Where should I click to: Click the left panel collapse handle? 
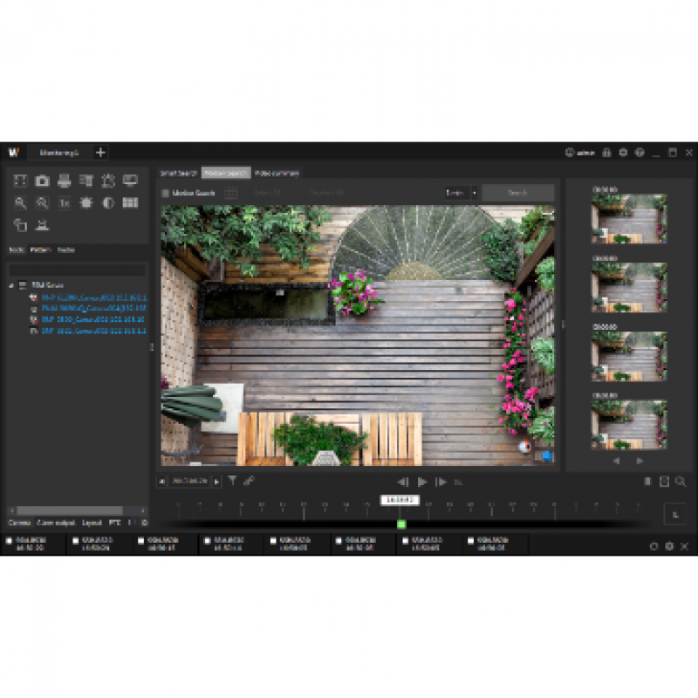pyautogui.click(x=152, y=346)
